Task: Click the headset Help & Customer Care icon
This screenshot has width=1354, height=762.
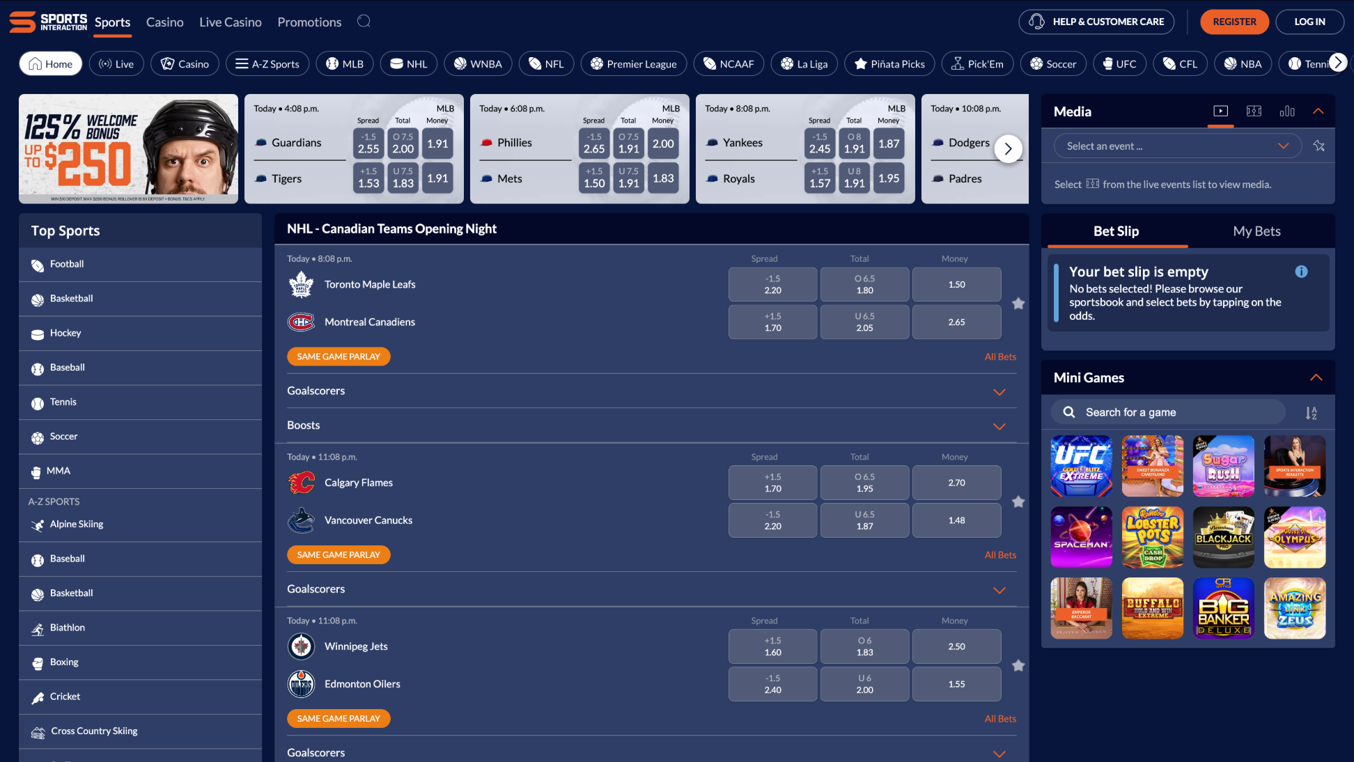Action: click(1036, 22)
